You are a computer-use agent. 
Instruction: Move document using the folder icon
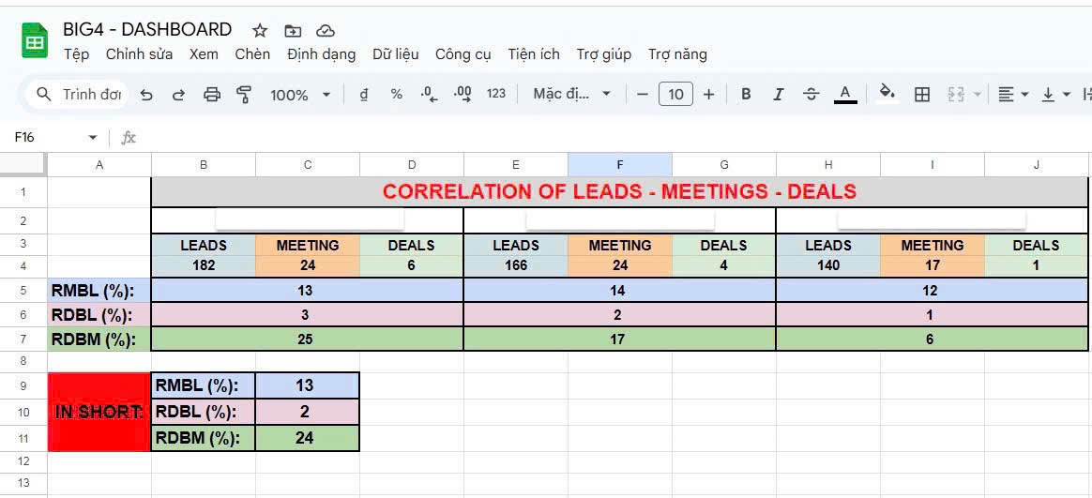point(294,30)
